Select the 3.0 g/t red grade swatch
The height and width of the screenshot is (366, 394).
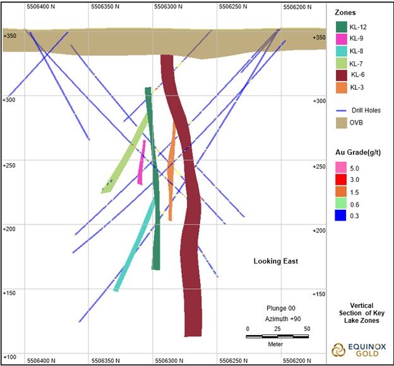click(x=342, y=181)
